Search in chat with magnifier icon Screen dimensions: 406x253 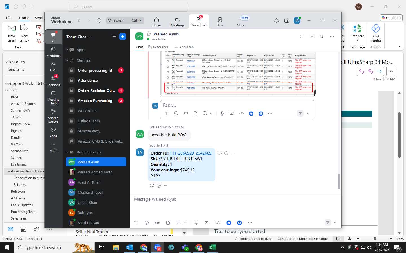coord(321,37)
